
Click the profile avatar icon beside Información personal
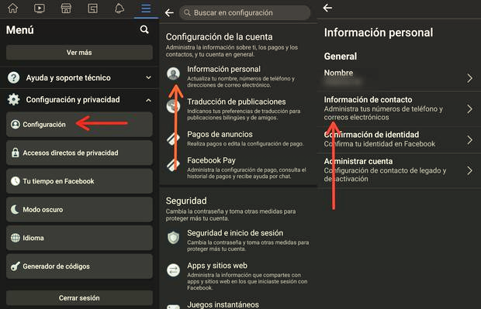(173, 74)
